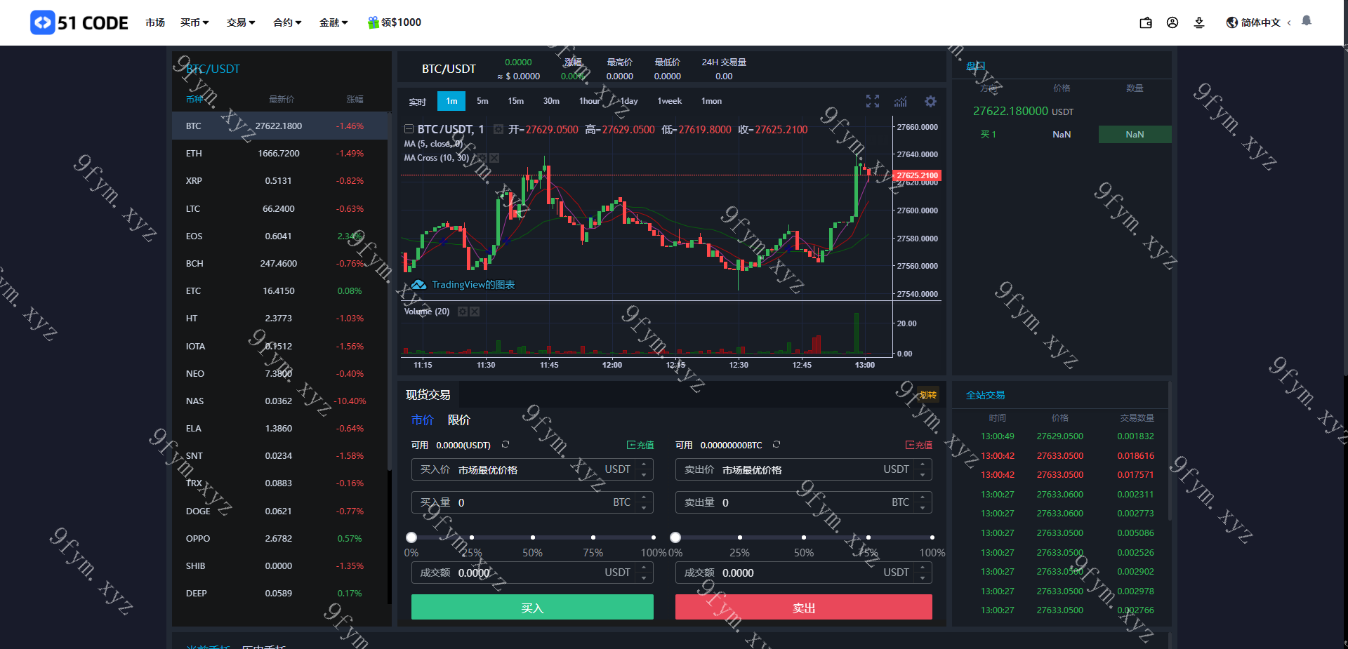Remove the Volume indicator

475,312
